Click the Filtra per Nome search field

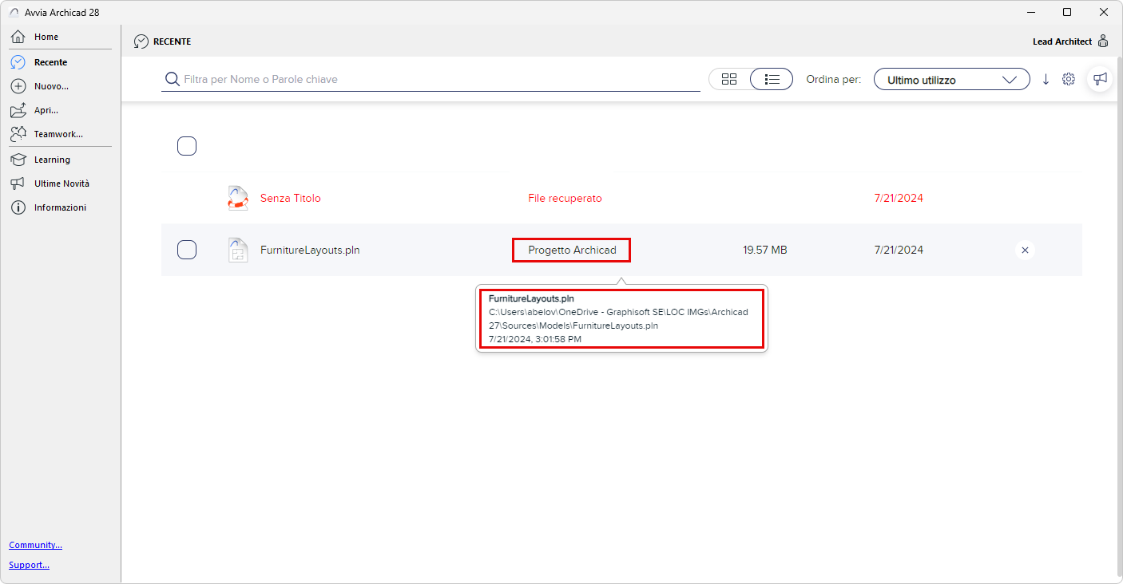[431, 79]
